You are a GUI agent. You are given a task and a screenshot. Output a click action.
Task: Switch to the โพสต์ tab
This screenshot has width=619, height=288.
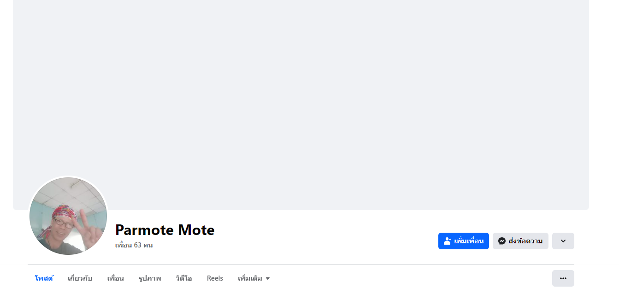[44, 278]
